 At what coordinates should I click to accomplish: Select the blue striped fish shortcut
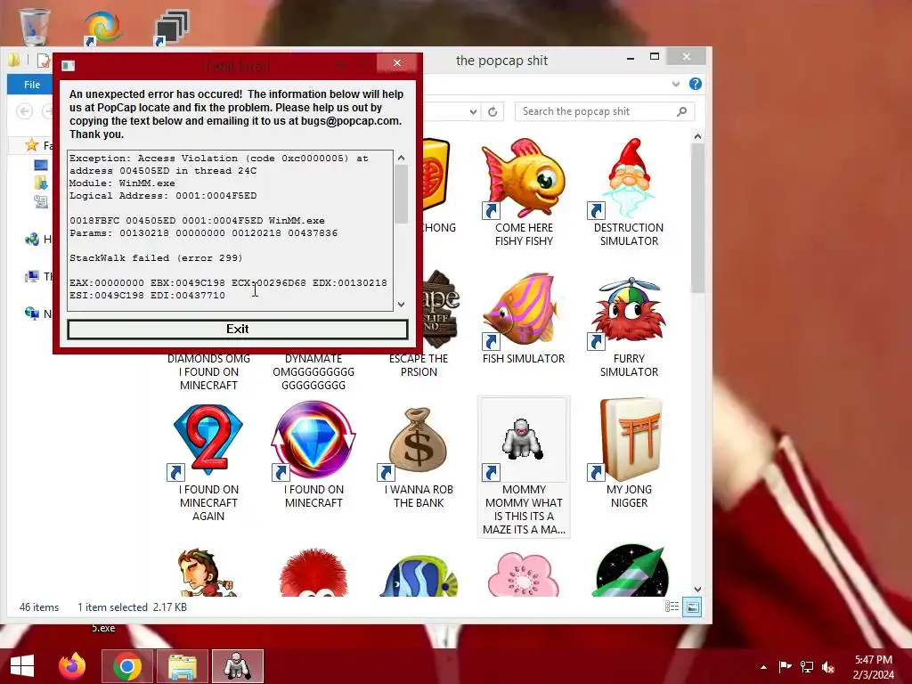coord(419,574)
